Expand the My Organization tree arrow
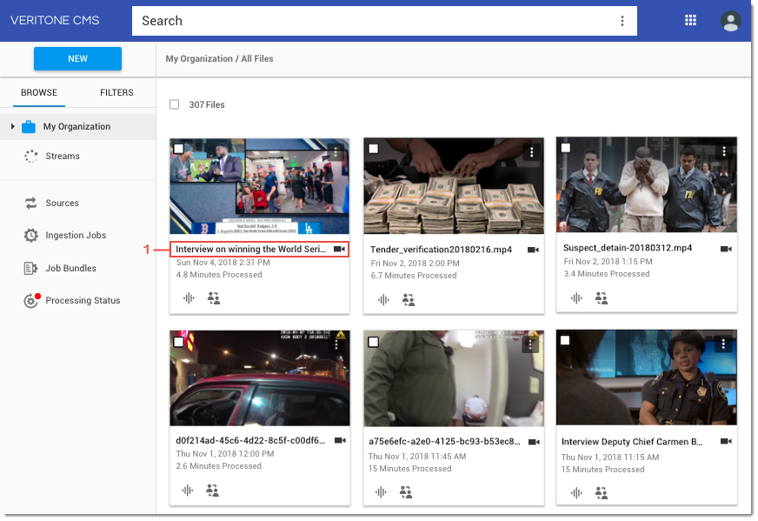Screen dimensions: 758x521 point(13,127)
